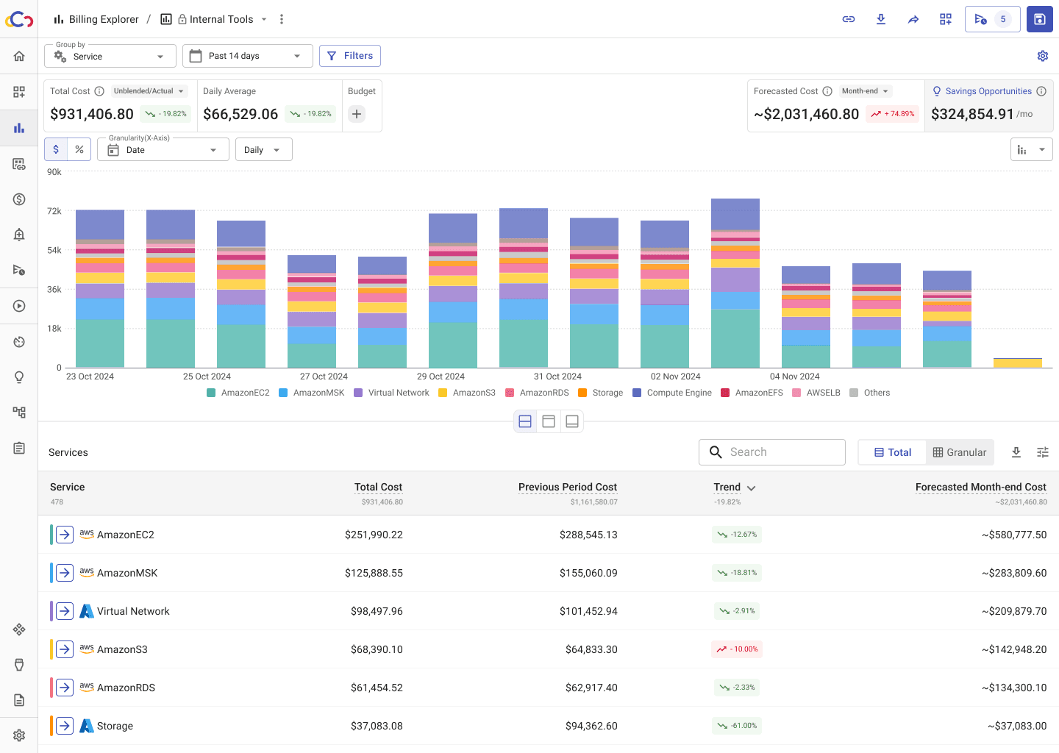
Task: Click the Billing Explorer breadcrumb
Action: tap(96, 19)
